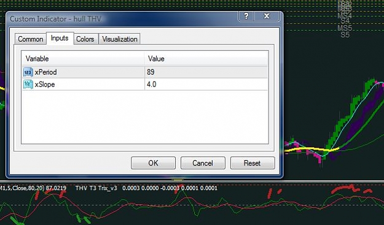384x225 pixels.
Task: Confirm settings with the OK button
Action: pyautogui.click(x=154, y=163)
